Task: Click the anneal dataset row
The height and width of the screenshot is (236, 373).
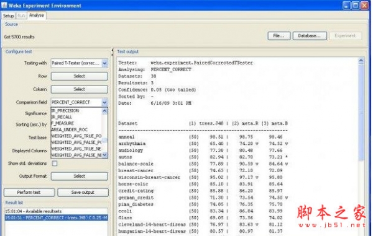Action: coord(203,137)
